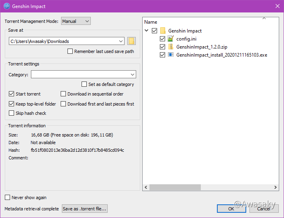This screenshot has width=284, height=218.
Task: Select the config.ini file name
Action: click(x=186, y=39)
